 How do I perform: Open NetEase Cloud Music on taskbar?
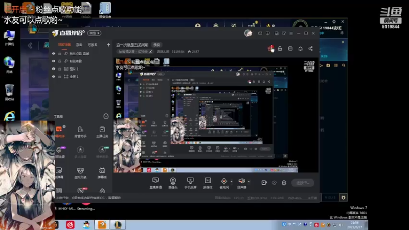[x=70, y=224]
